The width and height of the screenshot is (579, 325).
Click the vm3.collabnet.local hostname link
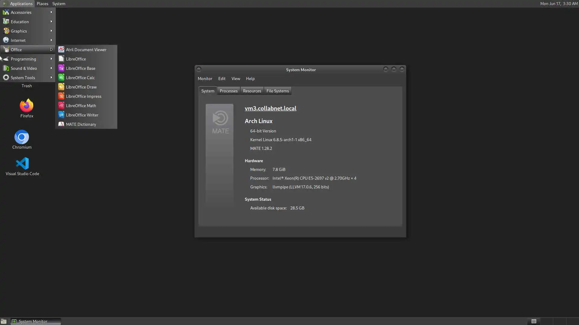click(x=270, y=108)
